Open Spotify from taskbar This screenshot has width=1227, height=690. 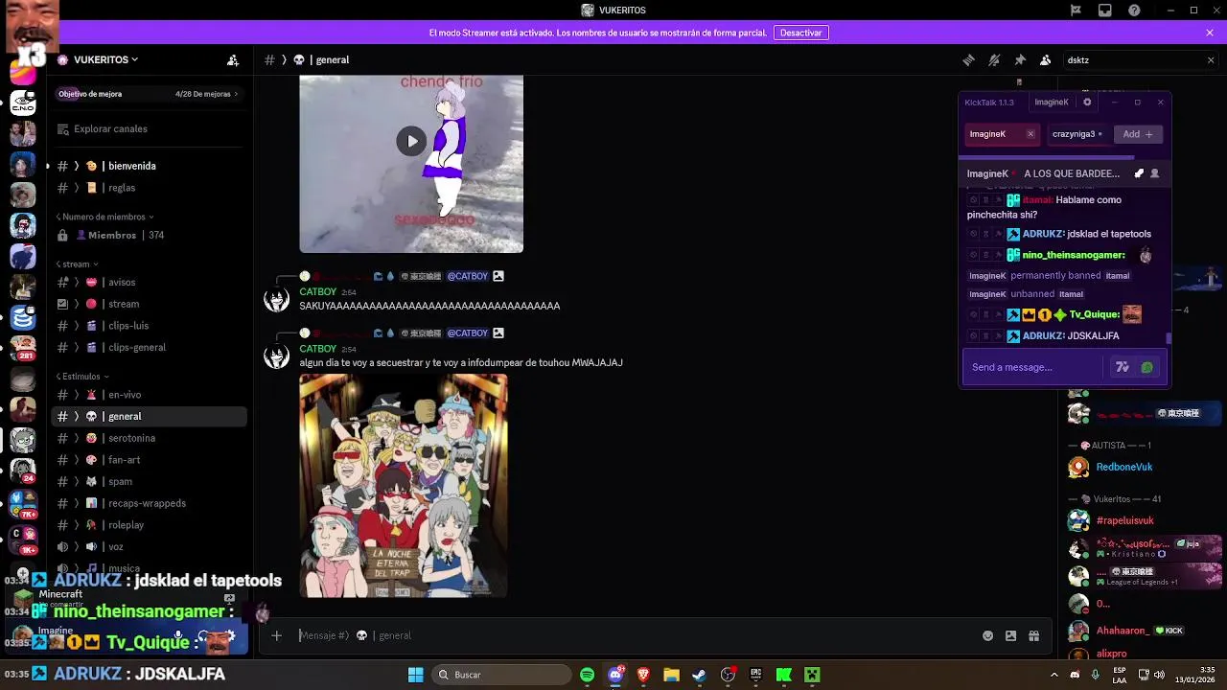click(587, 675)
